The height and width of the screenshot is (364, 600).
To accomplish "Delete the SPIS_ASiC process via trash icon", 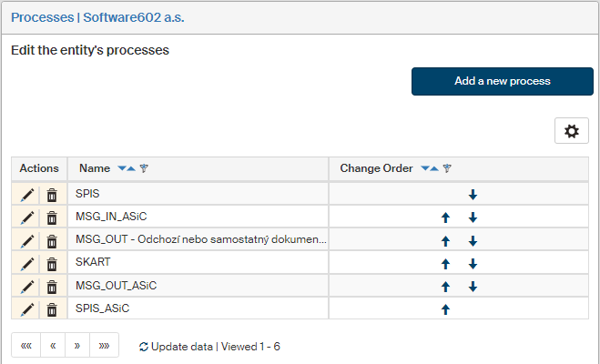I will tap(52, 309).
